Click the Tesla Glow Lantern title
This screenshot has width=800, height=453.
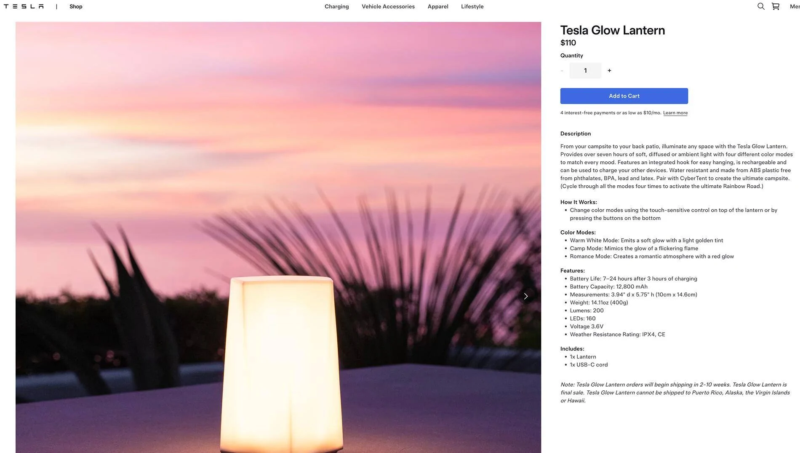click(613, 30)
